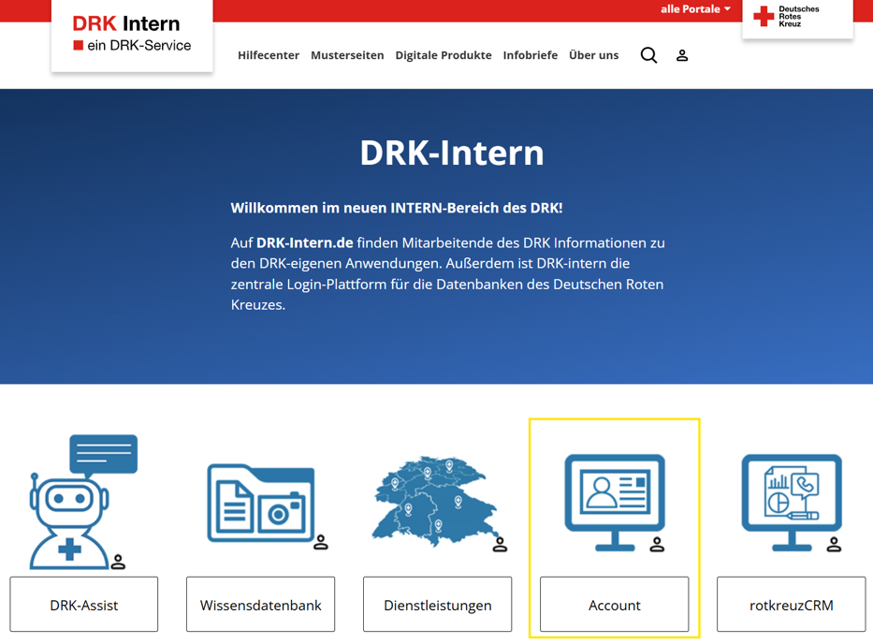Click the user profile icon in header
This screenshot has width=873, height=644.
pos(682,55)
